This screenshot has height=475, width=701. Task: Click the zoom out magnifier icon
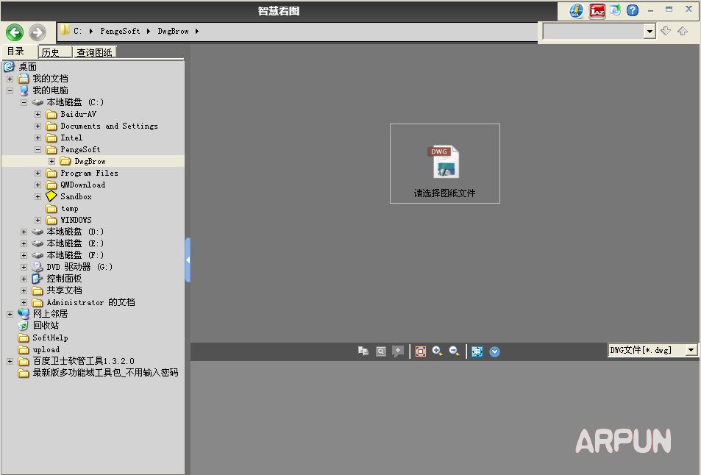[454, 351]
